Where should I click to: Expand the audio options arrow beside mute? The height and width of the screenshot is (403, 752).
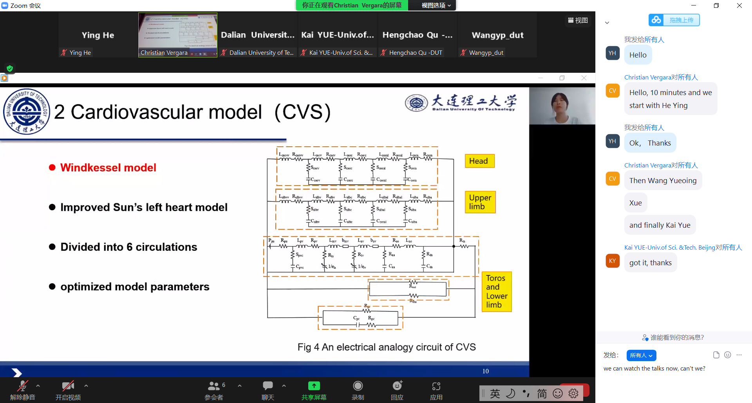tap(38, 386)
